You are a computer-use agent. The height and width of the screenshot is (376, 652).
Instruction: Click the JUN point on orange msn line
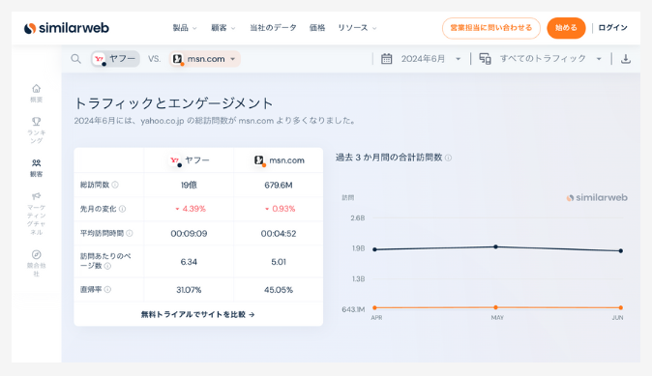621,307
